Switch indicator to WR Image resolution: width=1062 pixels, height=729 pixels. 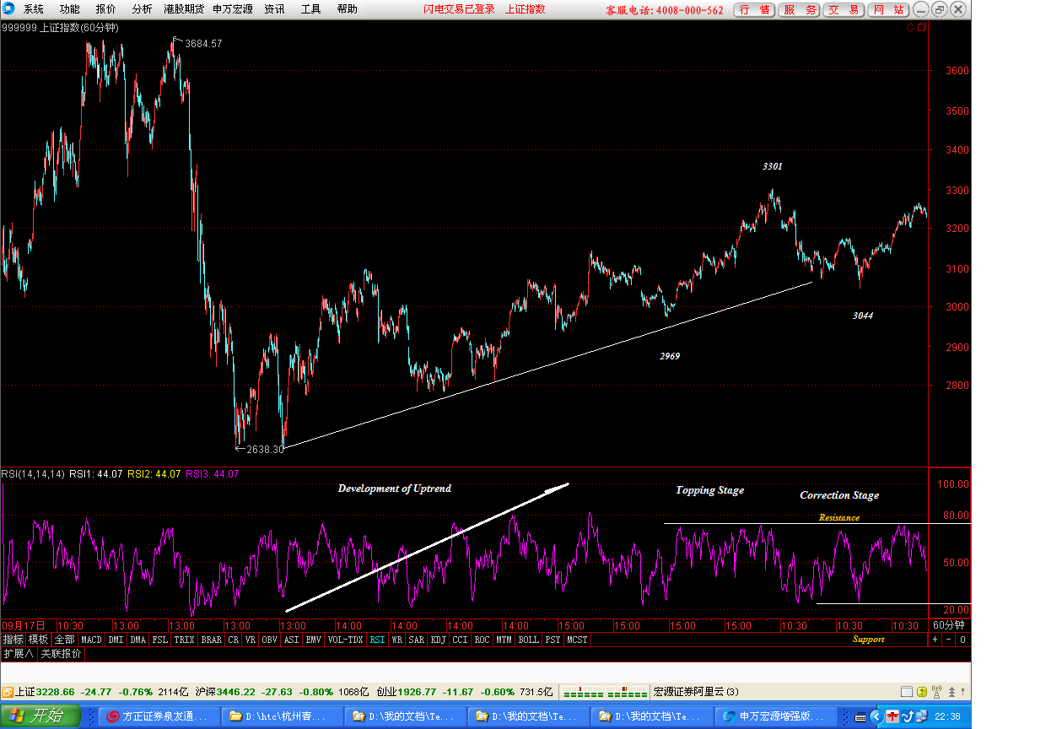[x=396, y=640]
